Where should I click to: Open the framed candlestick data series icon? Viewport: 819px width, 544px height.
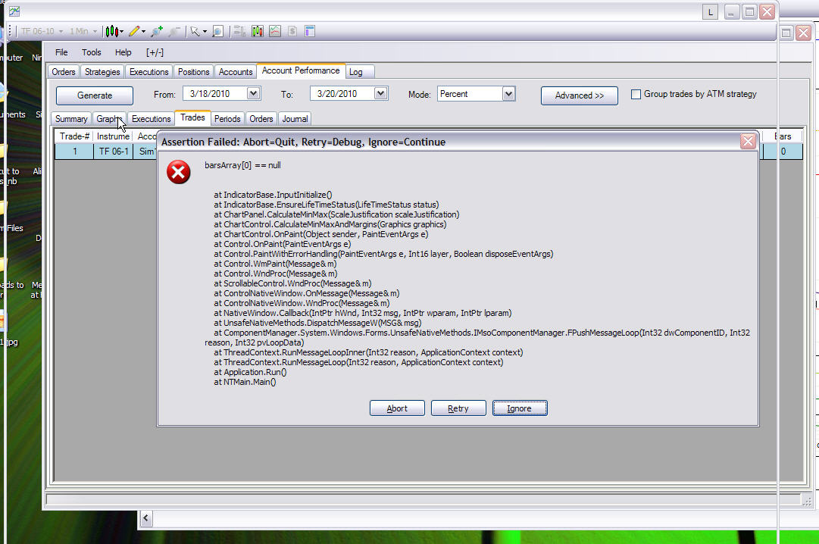click(257, 31)
